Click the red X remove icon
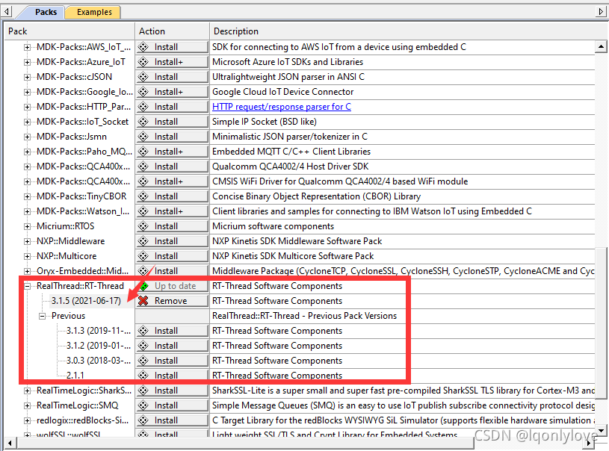The width and height of the screenshot is (609, 451). pos(143,301)
